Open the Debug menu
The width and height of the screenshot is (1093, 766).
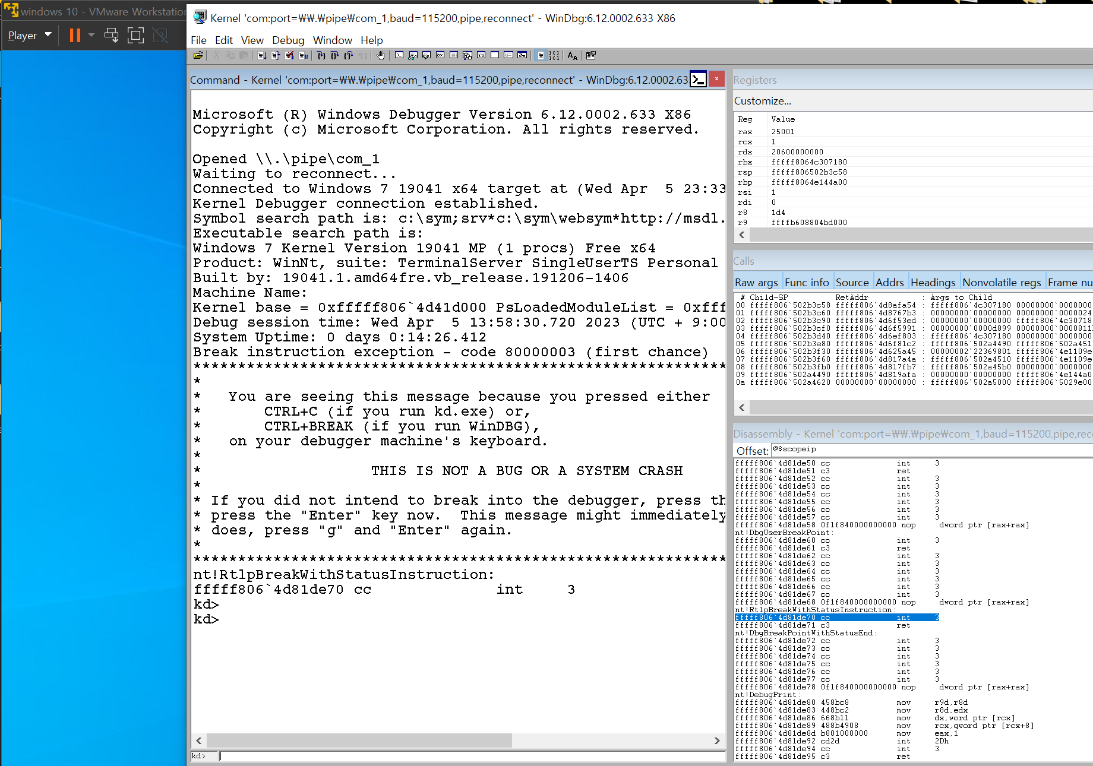coord(288,40)
